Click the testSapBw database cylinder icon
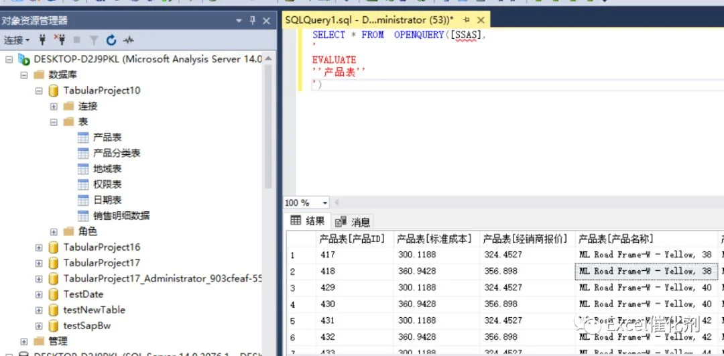 (x=54, y=326)
